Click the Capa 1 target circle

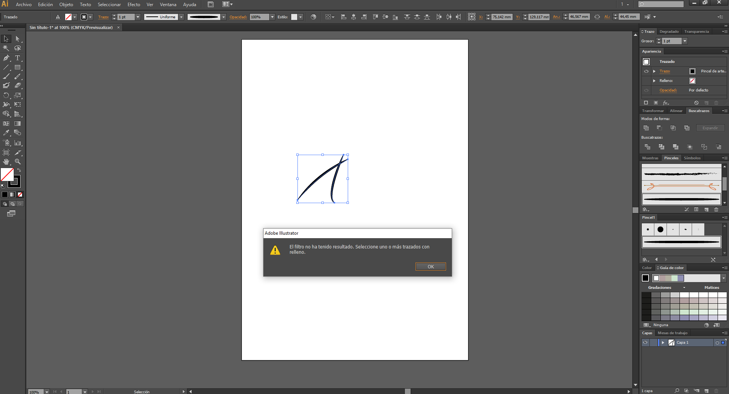point(717,343)
